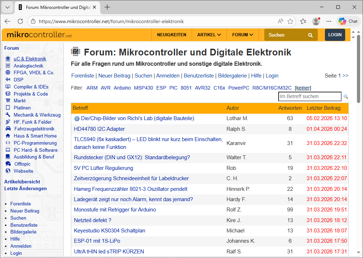
Task: Click the Im Betreff suchen field
Action: click(x=309, y=96)
